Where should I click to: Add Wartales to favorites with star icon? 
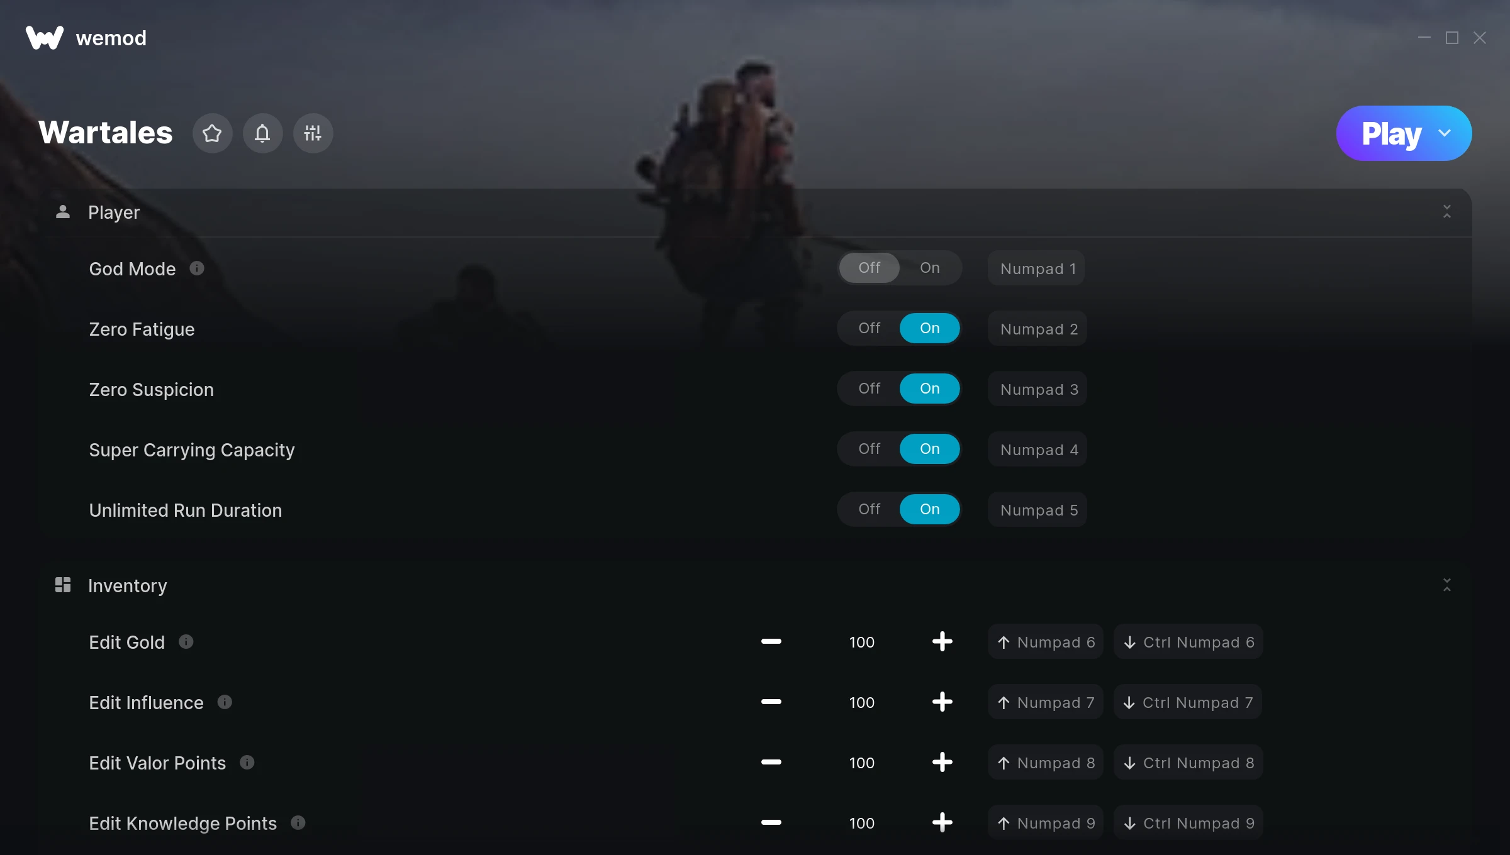click(x=212, y=133)
